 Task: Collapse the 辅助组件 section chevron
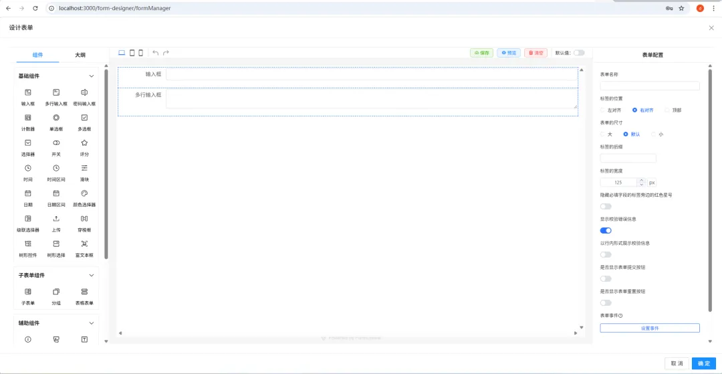click(x=91, y=323)
